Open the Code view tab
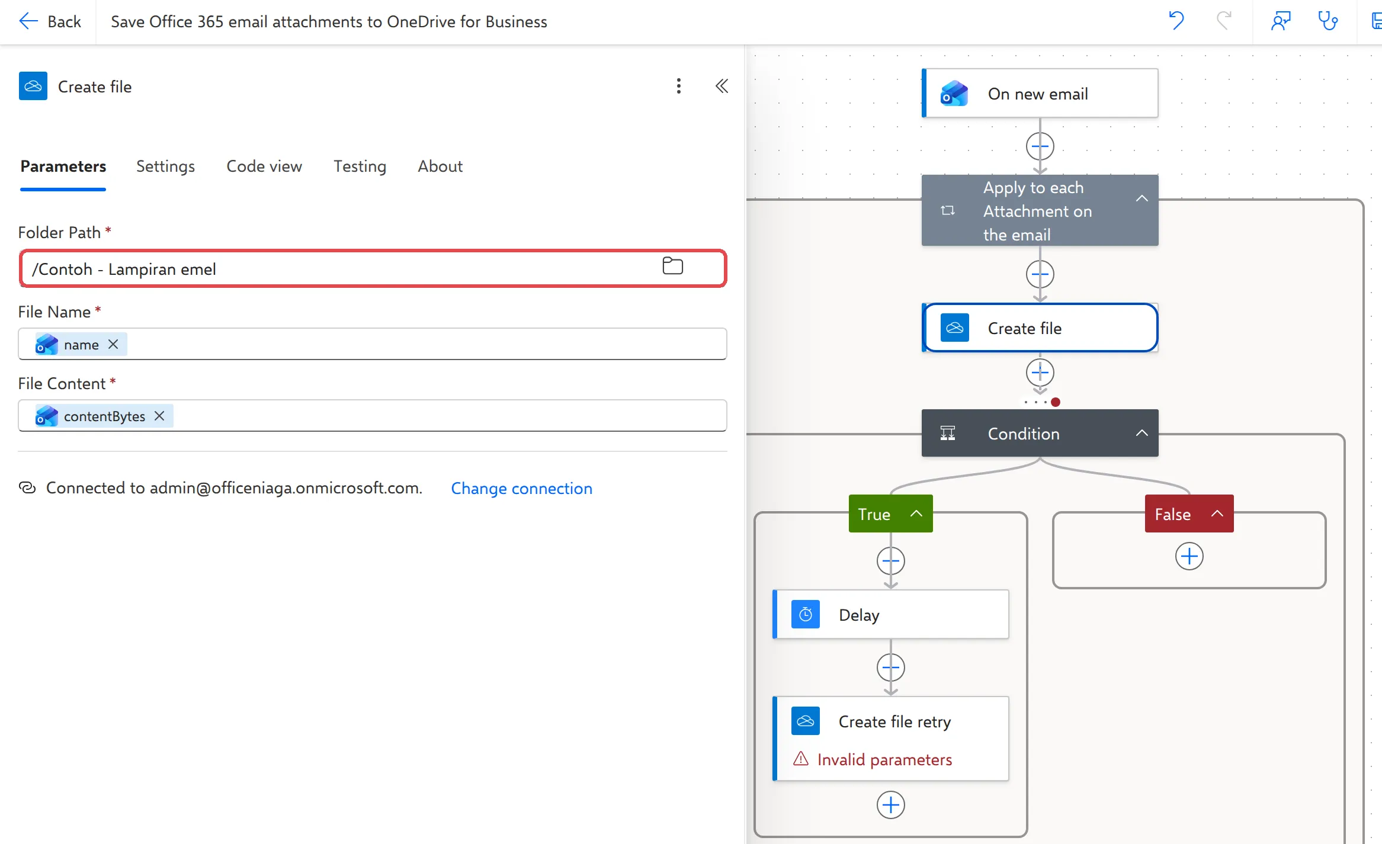 264,166
